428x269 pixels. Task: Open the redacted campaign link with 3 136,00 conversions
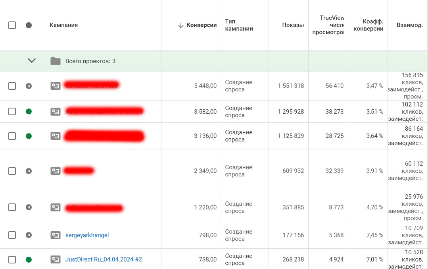pos(104,136)
